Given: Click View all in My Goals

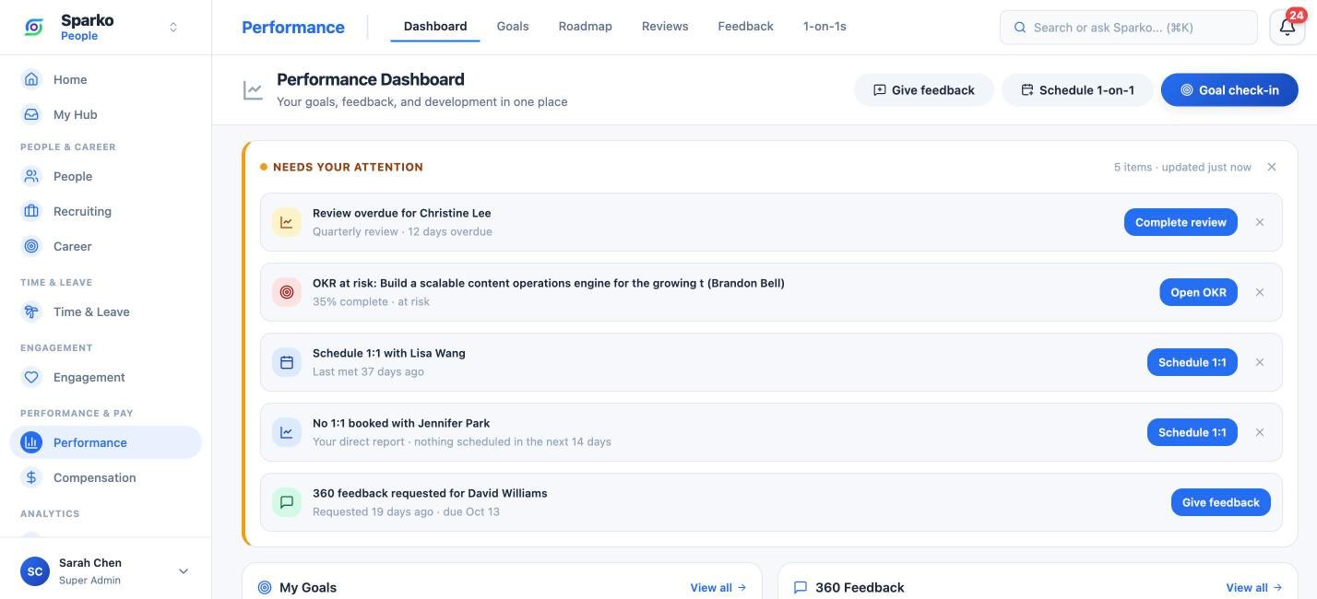Looking at the screenshot, I should pyautogui.click(x=718, y=587).
